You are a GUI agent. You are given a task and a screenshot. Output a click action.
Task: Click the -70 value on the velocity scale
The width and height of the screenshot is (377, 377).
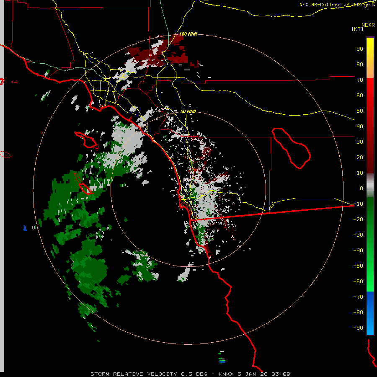pos(358,297)
